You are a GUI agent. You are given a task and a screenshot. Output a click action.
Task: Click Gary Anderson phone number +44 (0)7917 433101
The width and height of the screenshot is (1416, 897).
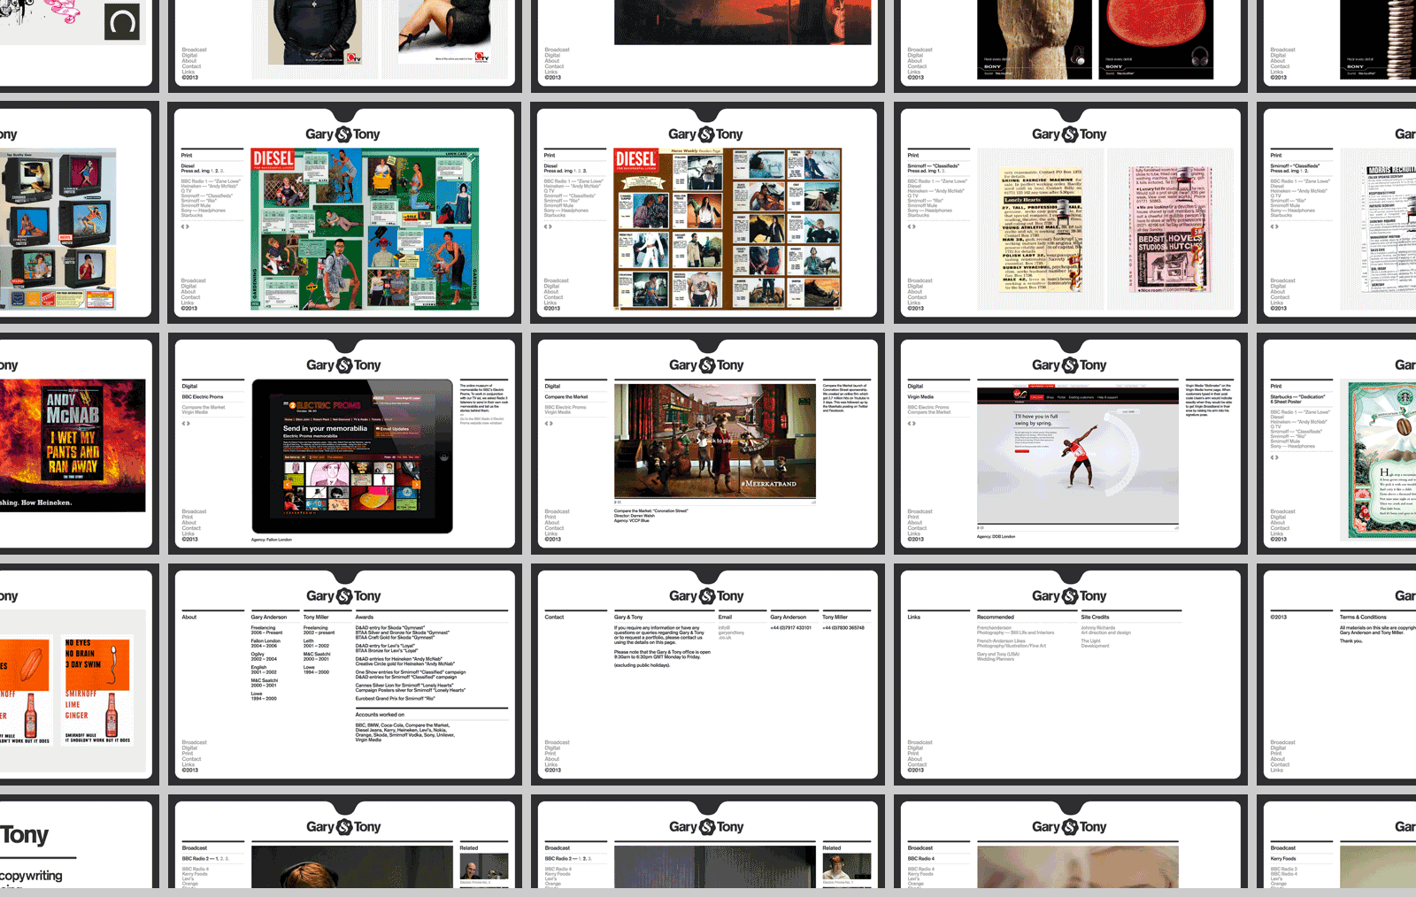pyautogui.click(x=790, y=628)
